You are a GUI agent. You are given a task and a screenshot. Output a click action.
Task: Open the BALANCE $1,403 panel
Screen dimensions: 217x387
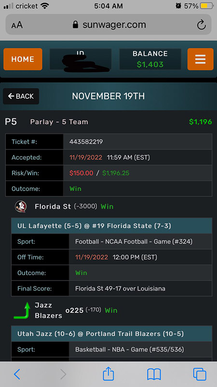150,59
